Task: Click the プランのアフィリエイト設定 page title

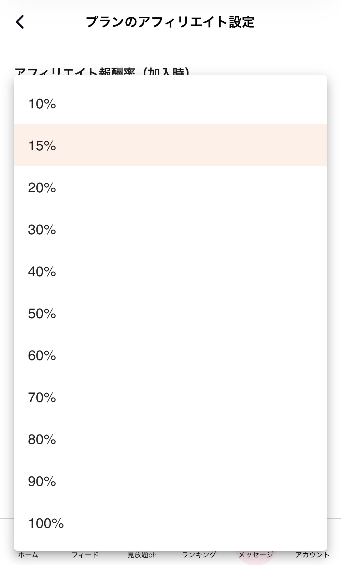Action: (170, 22)
